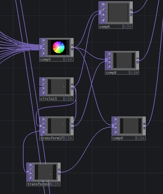Click the comp5 multi-input connector

pyautogui.click(x=41, y=47)
